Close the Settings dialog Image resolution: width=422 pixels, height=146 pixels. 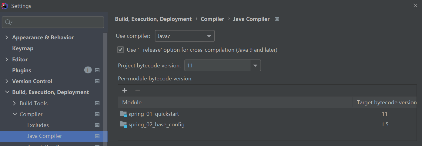(415, 5)
